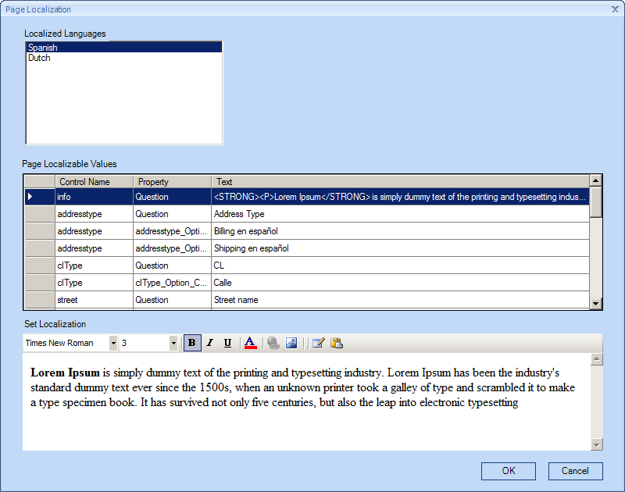Open the font size dropdown showing 3
The image size is (625, 492).
click(x=173, y=343)
